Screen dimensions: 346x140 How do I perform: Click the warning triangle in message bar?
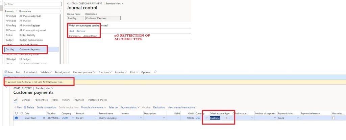(6, 82)
